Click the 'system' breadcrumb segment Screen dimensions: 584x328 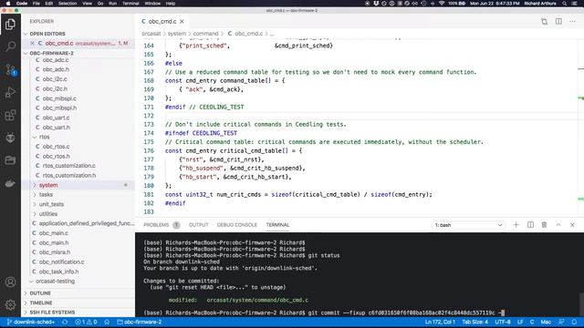(176, 34)
